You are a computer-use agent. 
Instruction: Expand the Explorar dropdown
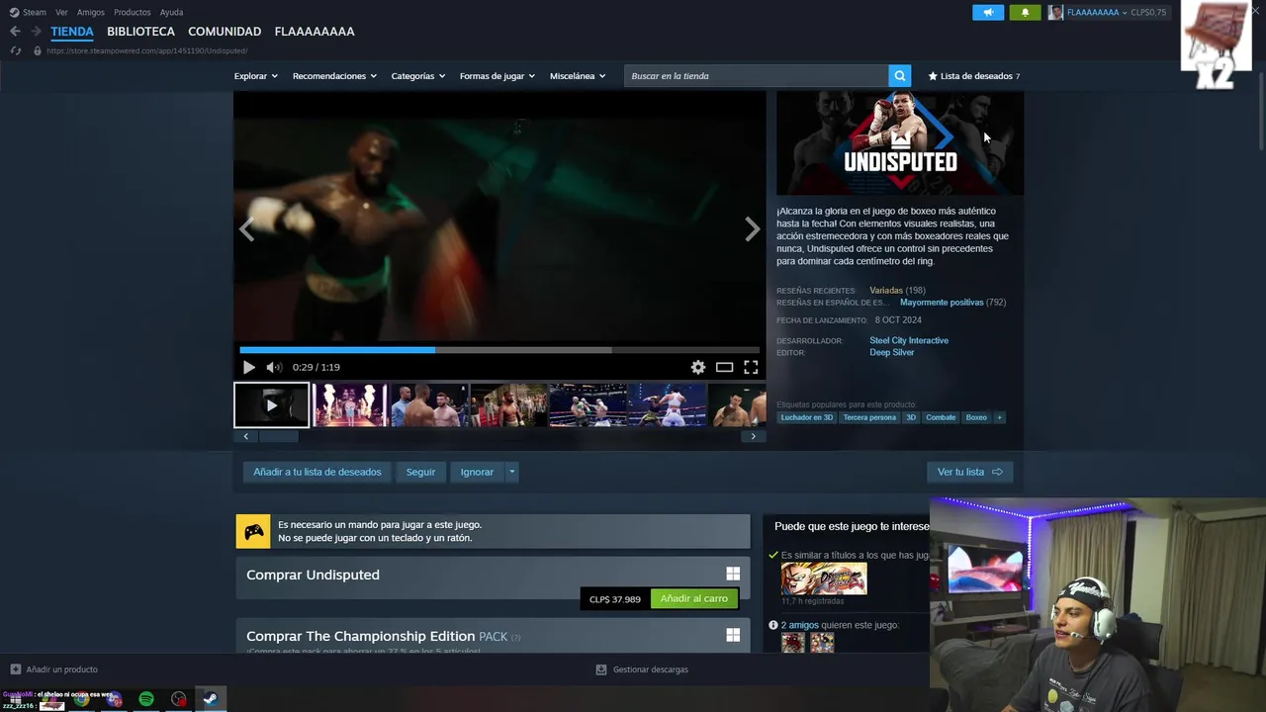(x=255, y=76)
